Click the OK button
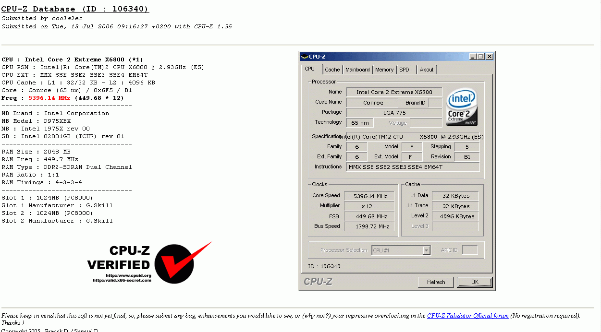The height and width of the screenshot is (332, 601). (475, 282)
